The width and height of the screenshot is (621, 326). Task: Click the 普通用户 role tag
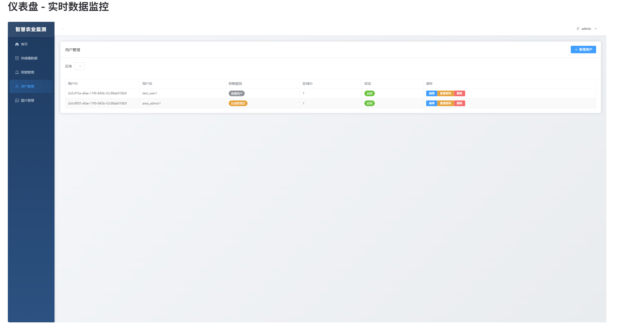[236, 93]
